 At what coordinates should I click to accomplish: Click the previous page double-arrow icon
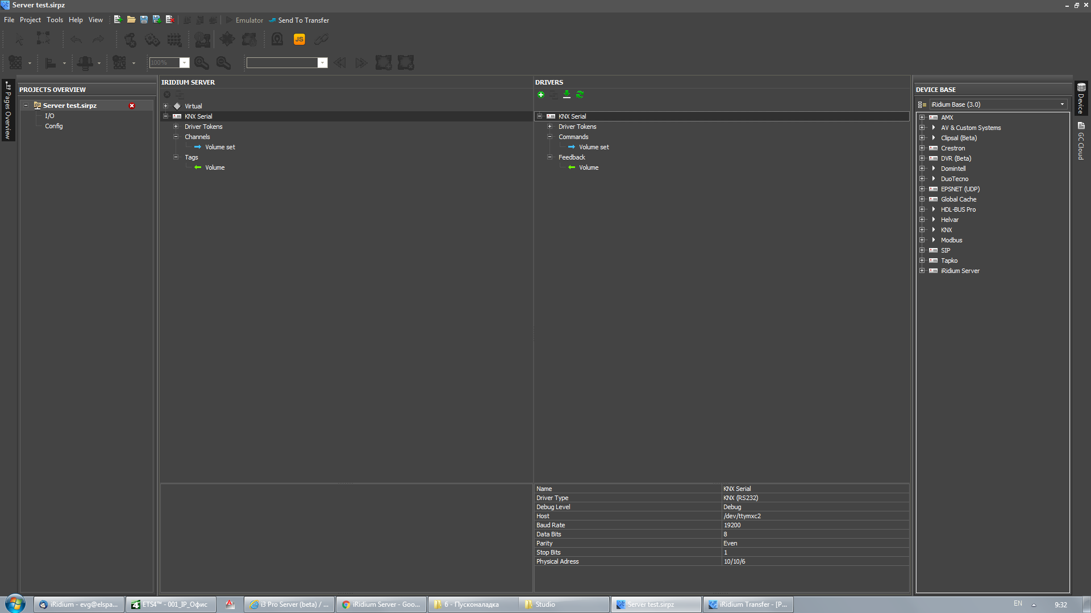(x=340, y=62)
